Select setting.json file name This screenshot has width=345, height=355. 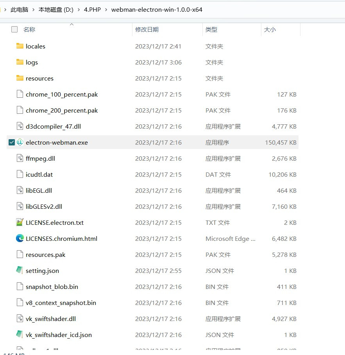pyautogui.click(x=42, y=271)
